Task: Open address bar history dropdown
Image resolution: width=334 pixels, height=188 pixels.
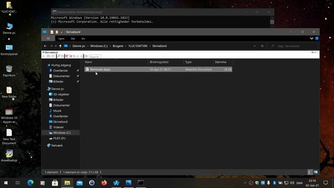Action: coord(255,46)
